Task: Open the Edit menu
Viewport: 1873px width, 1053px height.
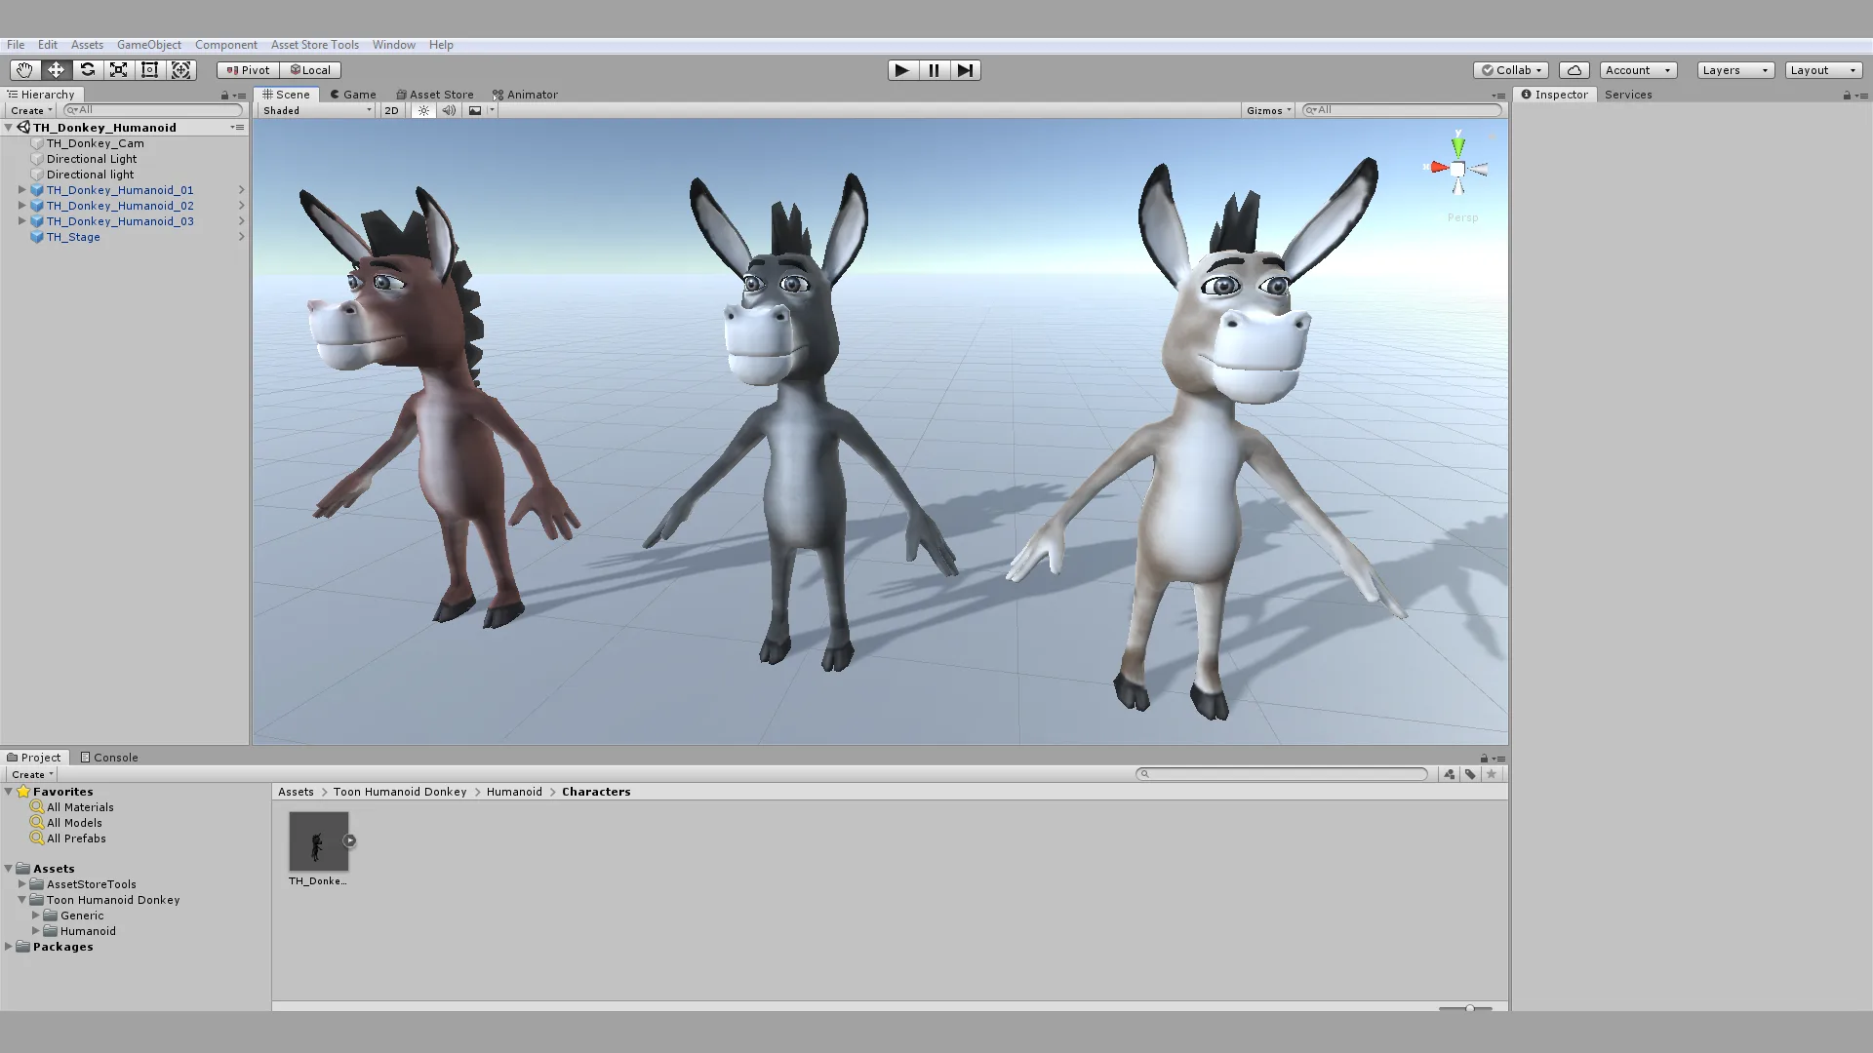Action: click(48, 45)
